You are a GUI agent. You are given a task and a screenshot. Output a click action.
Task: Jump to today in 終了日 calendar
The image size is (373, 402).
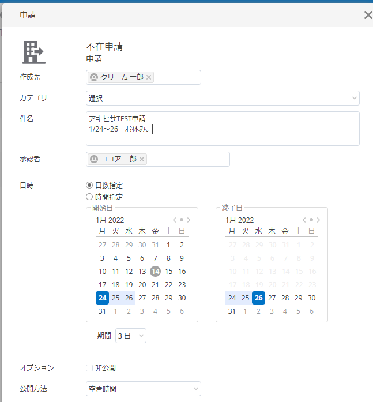311,220
